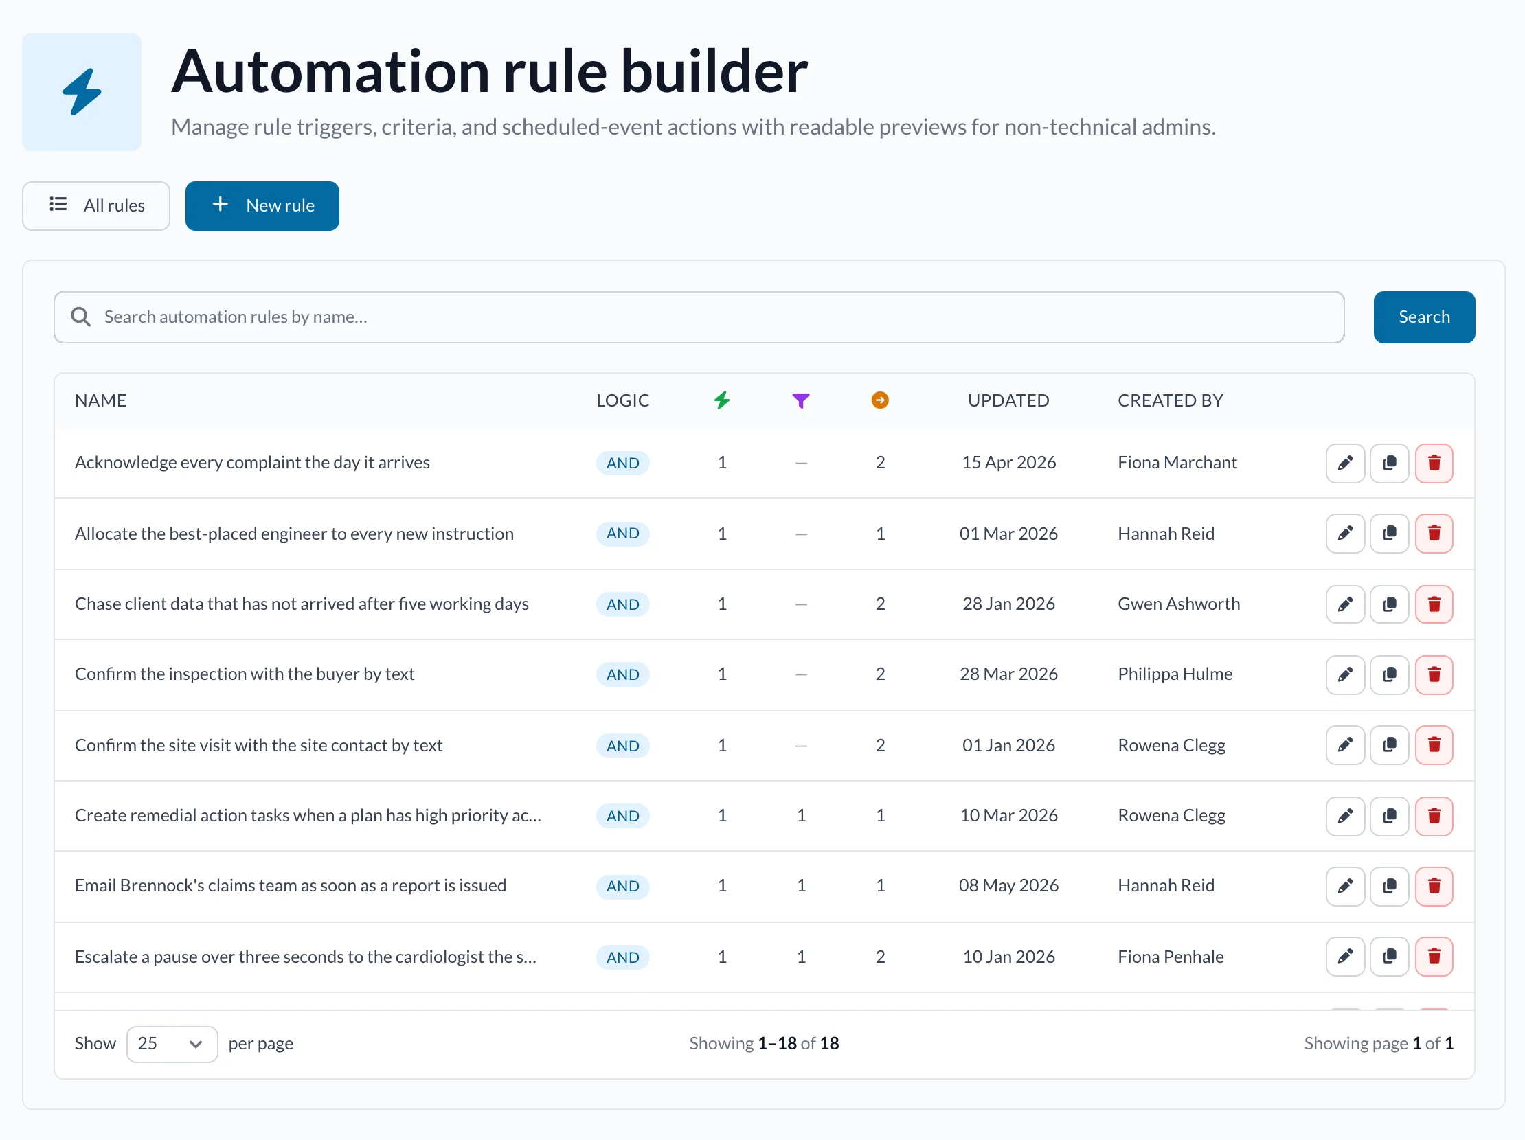The width and height of the screenshot is (1525, 1140).
Task: Click the '08 May 2026' updated date
Action: click(1008, 886)
